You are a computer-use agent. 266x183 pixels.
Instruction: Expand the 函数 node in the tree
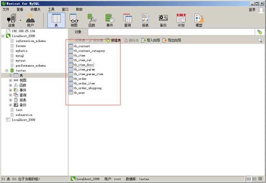tap(10, 85)
